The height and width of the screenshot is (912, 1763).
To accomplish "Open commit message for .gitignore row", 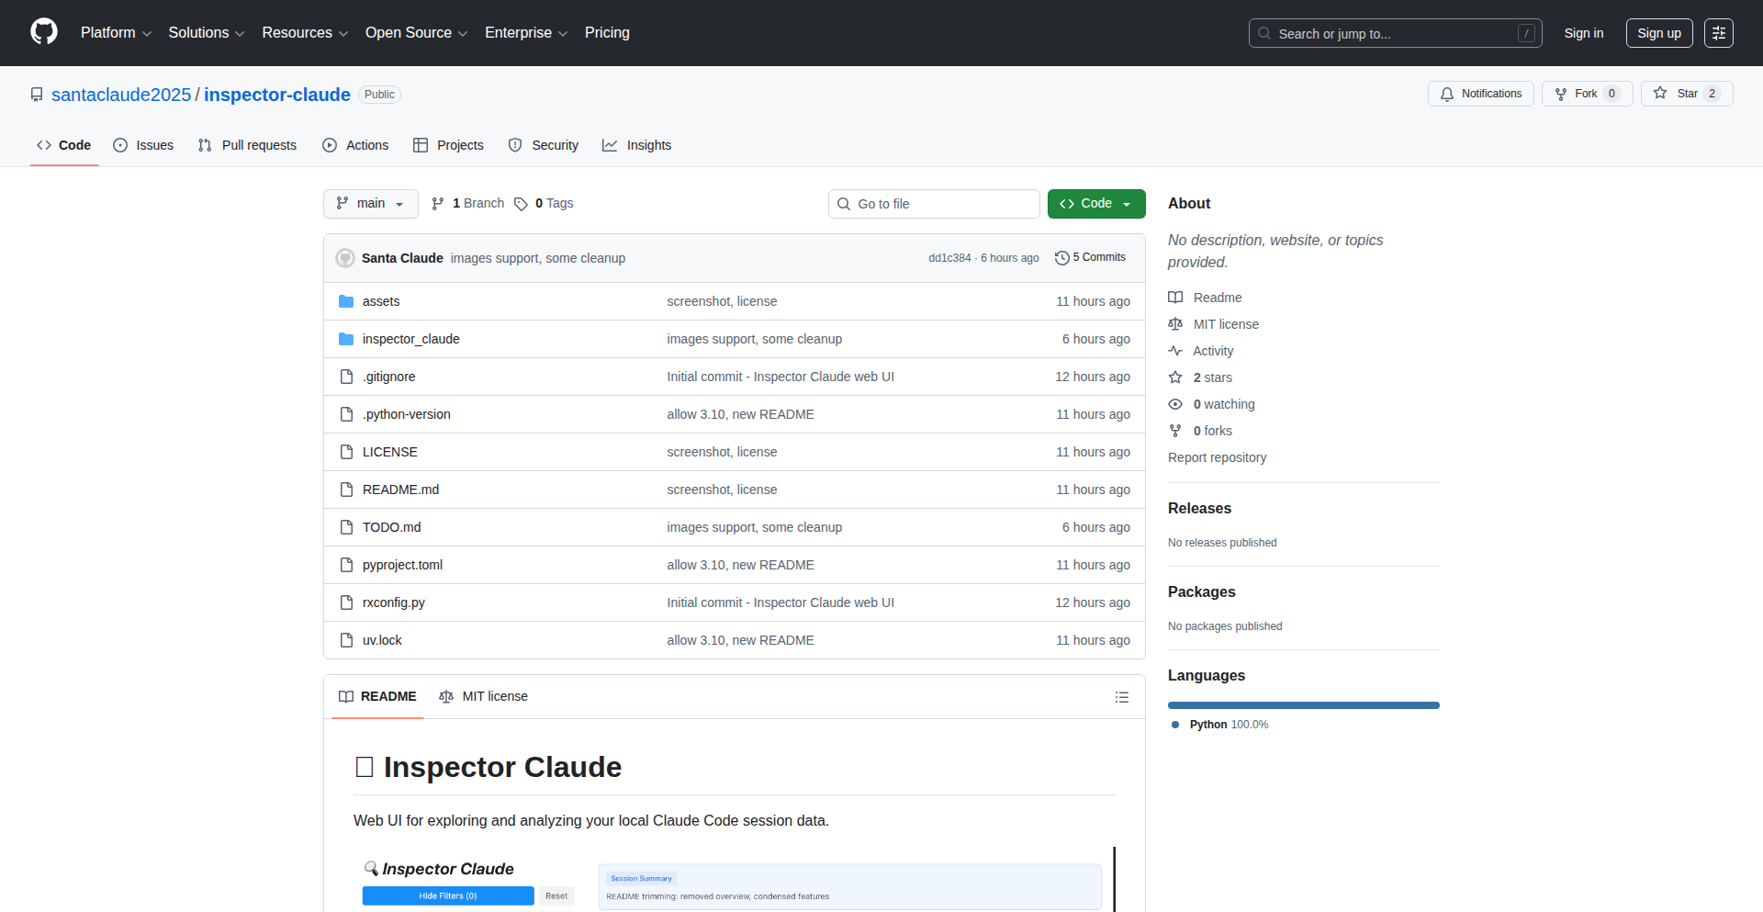I will pos(780,377).
